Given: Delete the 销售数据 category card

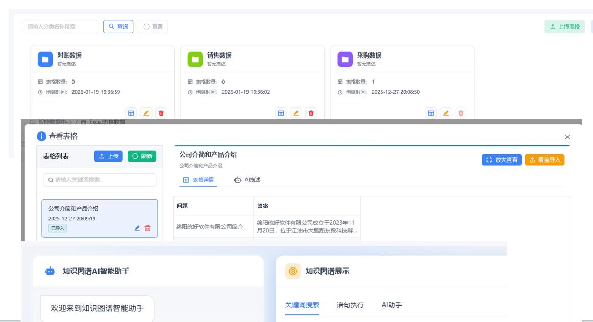Looking at the screenshot, I should click(x=311, y=113).
